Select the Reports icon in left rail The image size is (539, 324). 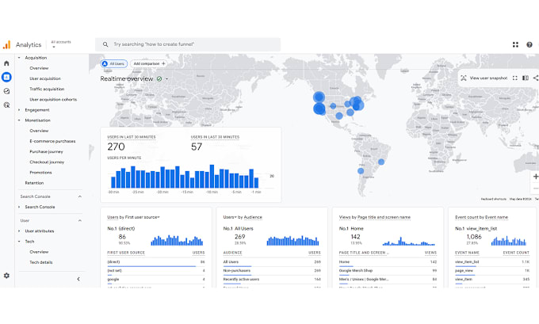pyautogui.click(x=6, y=77)
